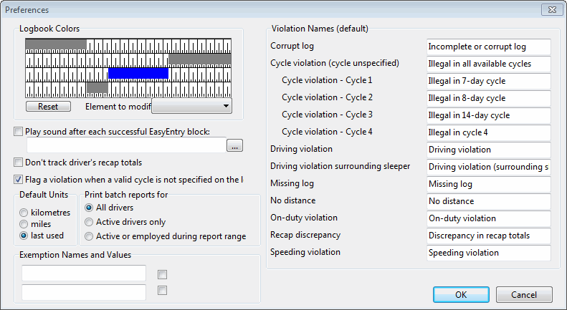Click OK to save preferences

(x=461, y=294)
